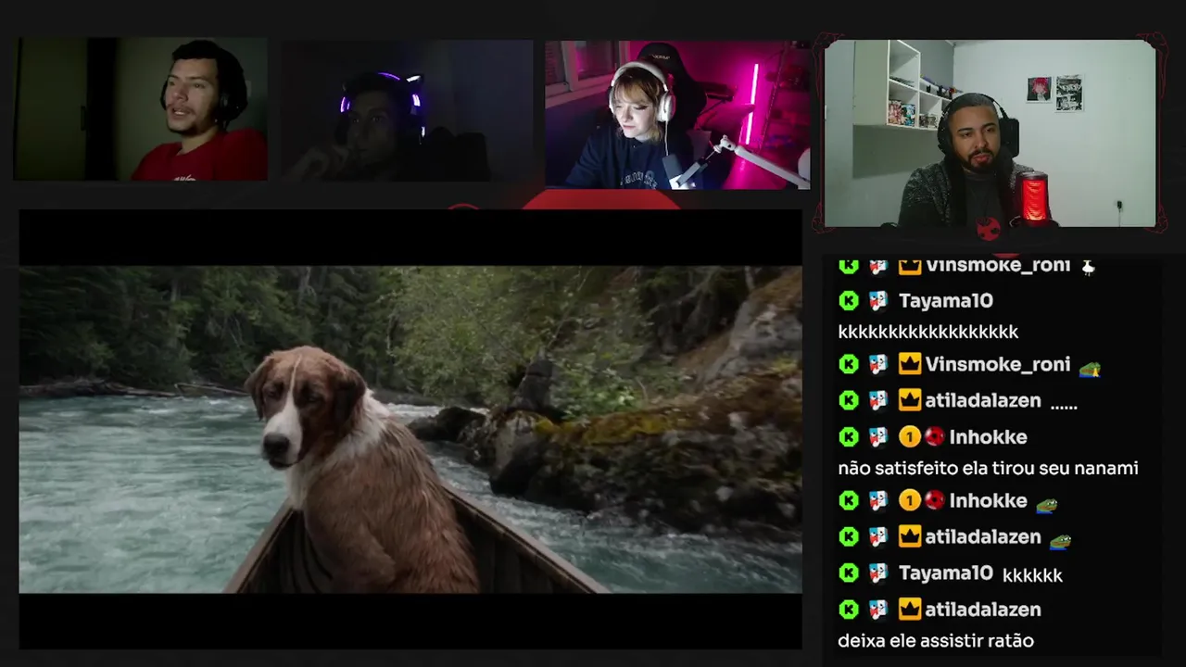Click crown badge on atiladalazen's 'deixa ele assistir' row
The image size is (1186, 667).
910,609
